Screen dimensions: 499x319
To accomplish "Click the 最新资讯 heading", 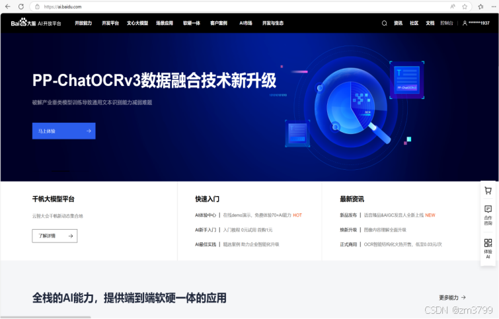I will (352, 199).
